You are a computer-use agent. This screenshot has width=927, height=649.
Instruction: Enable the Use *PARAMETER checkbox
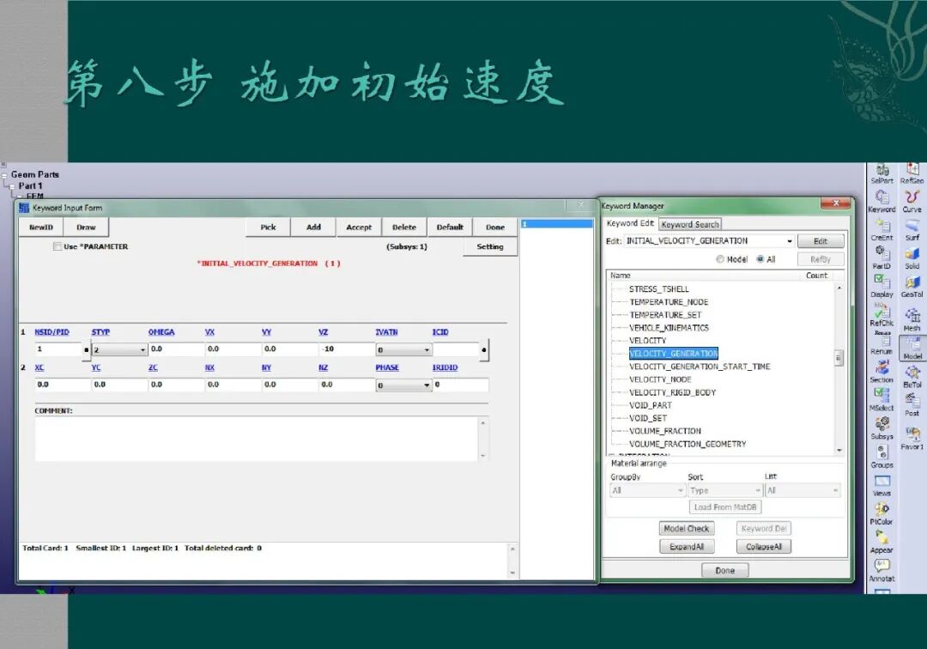click(58, 246)
